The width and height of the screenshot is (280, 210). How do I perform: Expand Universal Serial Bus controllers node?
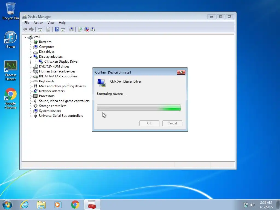[31, 116]
